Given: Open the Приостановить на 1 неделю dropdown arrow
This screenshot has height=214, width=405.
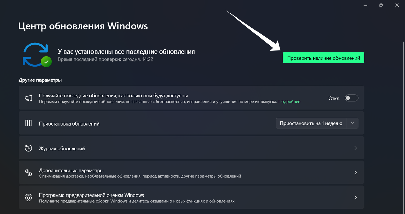Looking at the screenshot, I should (x=352, y=123).
